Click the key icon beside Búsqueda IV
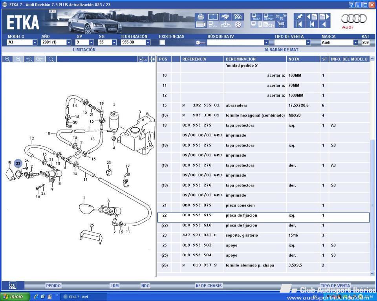The image size is (377, 301). point(200,42)
